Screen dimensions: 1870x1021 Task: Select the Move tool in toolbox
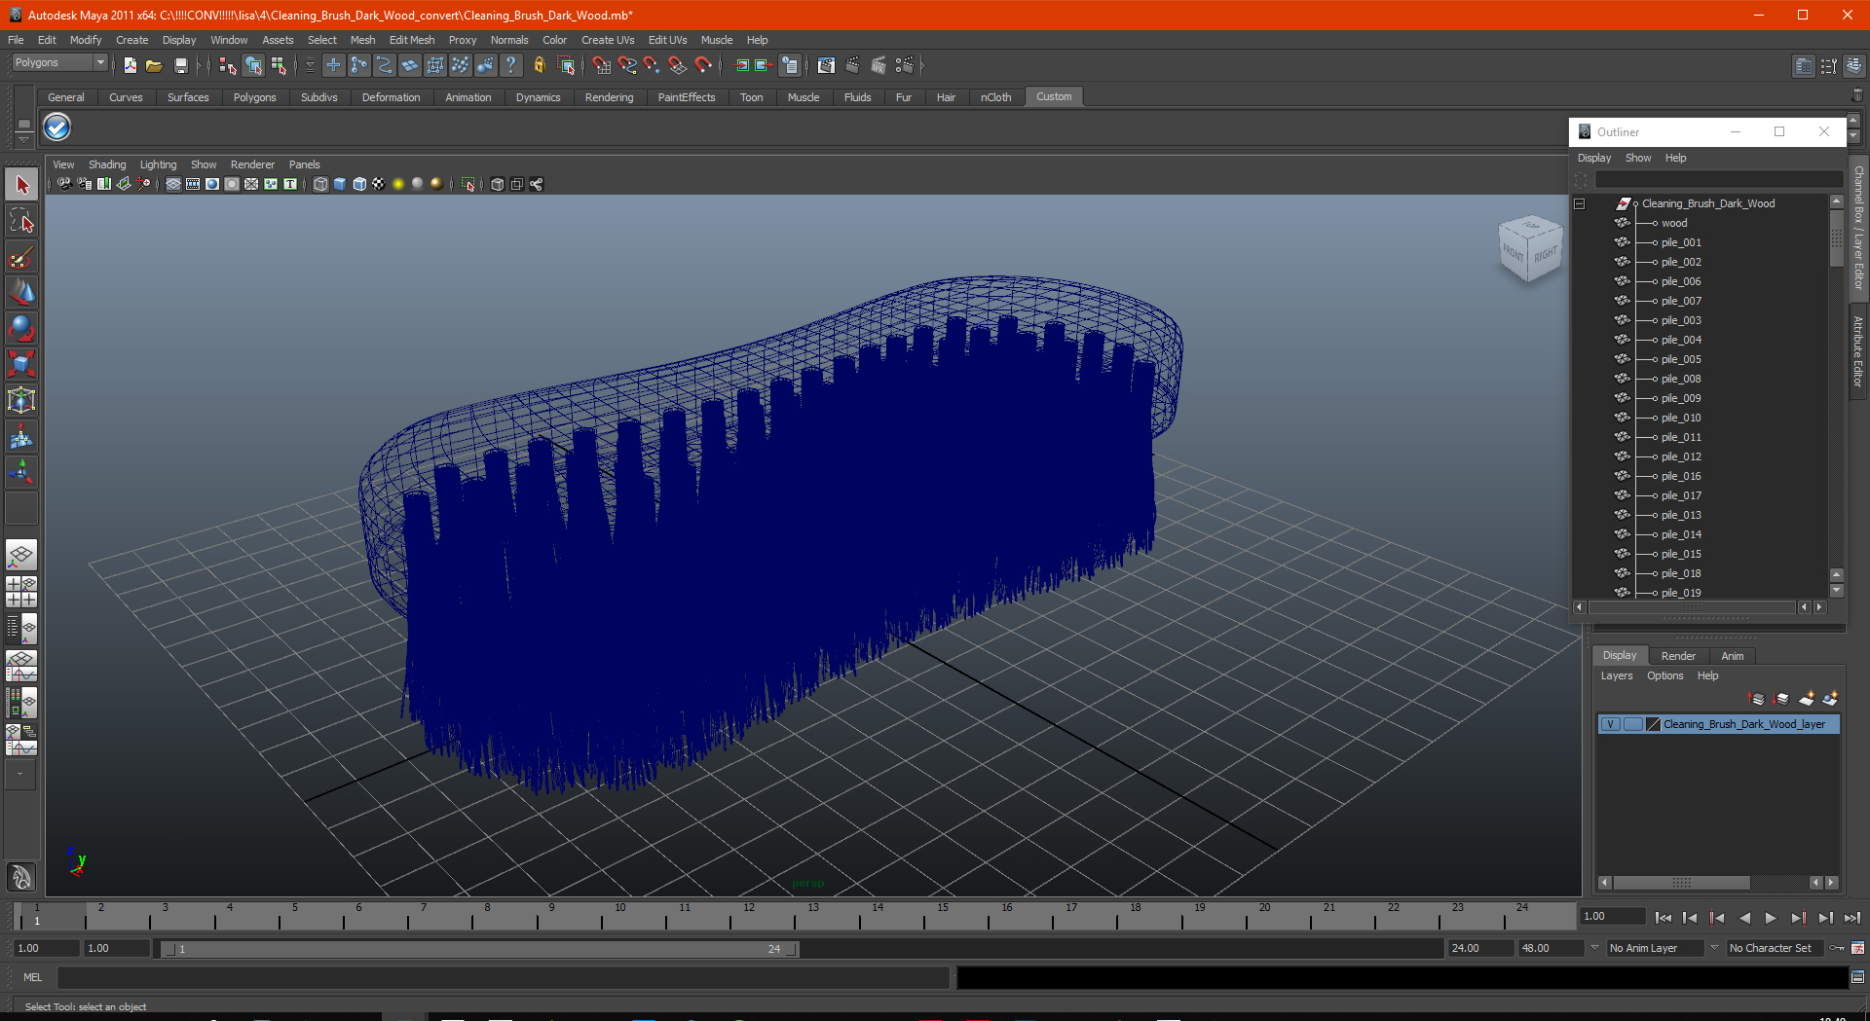[21, 293]
